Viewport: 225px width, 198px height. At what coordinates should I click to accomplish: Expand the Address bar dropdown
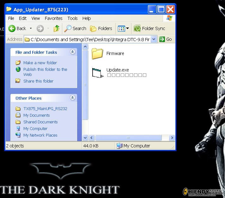coord(154,39)
